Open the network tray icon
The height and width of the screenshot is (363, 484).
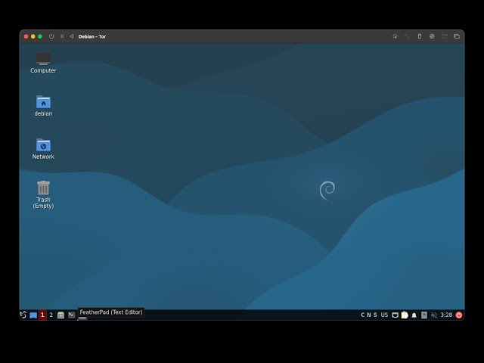(395, 315)
